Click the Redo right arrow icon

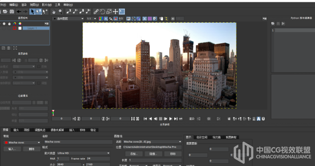[x=25, y=11]
